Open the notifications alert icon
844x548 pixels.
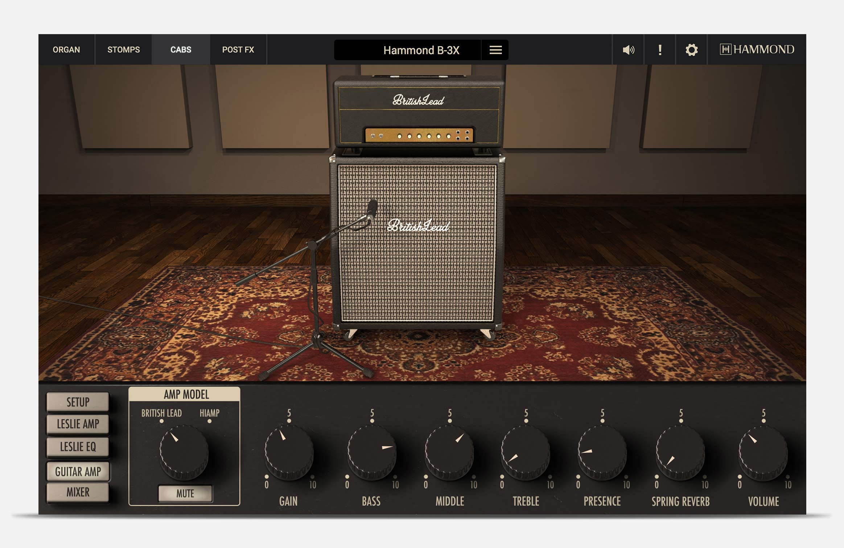pos(660,50)
